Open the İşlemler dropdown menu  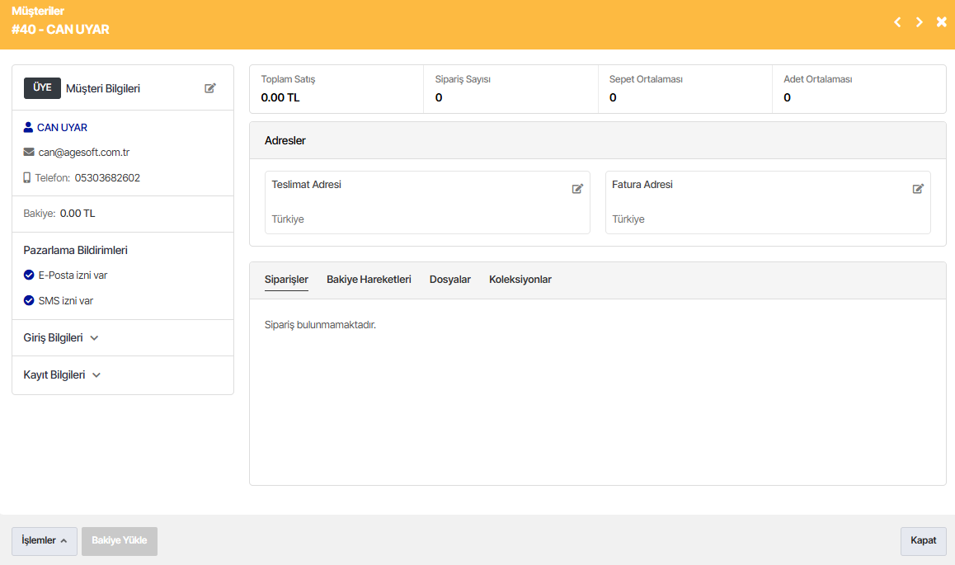tap(45, 540)
